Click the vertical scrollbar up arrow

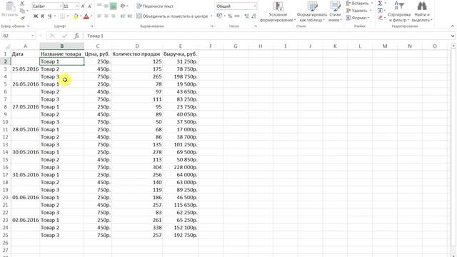pyautogui.click(x=453, y=46)
